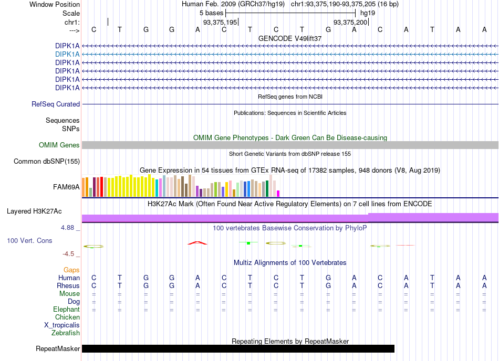Click the Layered H3K27Ac track label
The width and height of the screenshot is (499, 361).
click(34, 211)
